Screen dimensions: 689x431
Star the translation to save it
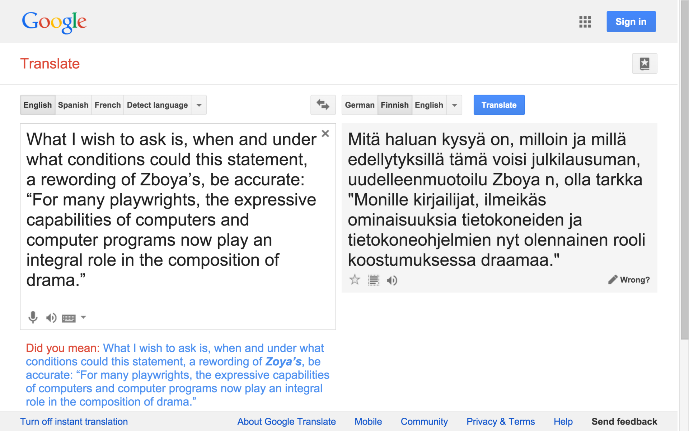pos(355,280)
